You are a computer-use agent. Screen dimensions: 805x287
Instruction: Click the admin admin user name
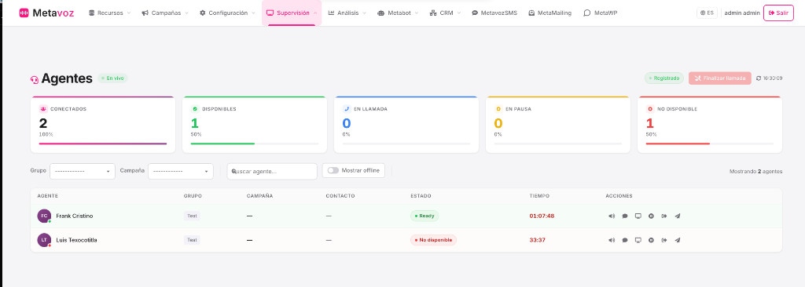tap(742, 13)
